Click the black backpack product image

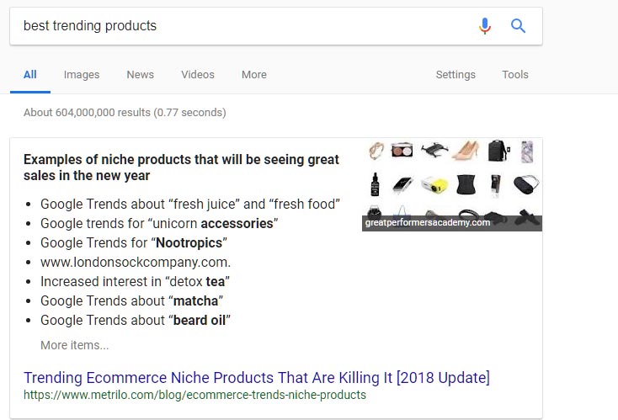[x=498, y=151]
